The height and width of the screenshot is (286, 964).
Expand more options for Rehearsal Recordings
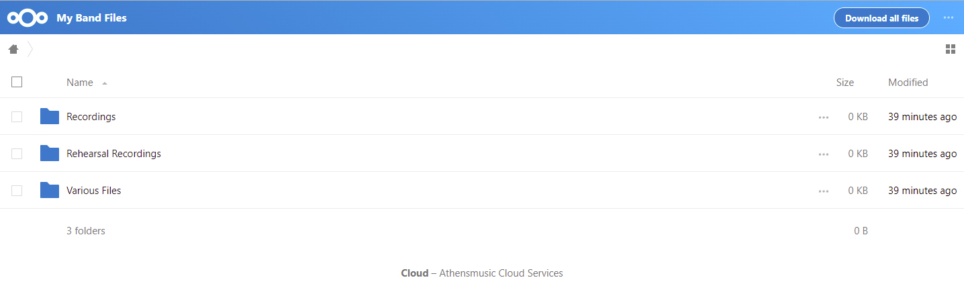pyautogui.click(x=824, y=154)
